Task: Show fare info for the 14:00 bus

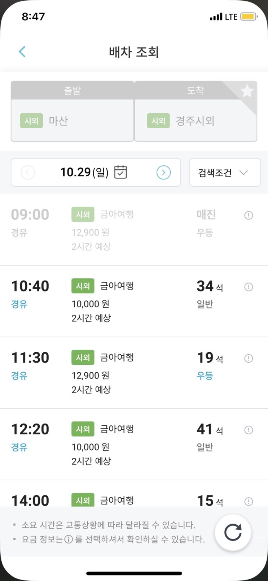Action: click(x=249, y=501)
